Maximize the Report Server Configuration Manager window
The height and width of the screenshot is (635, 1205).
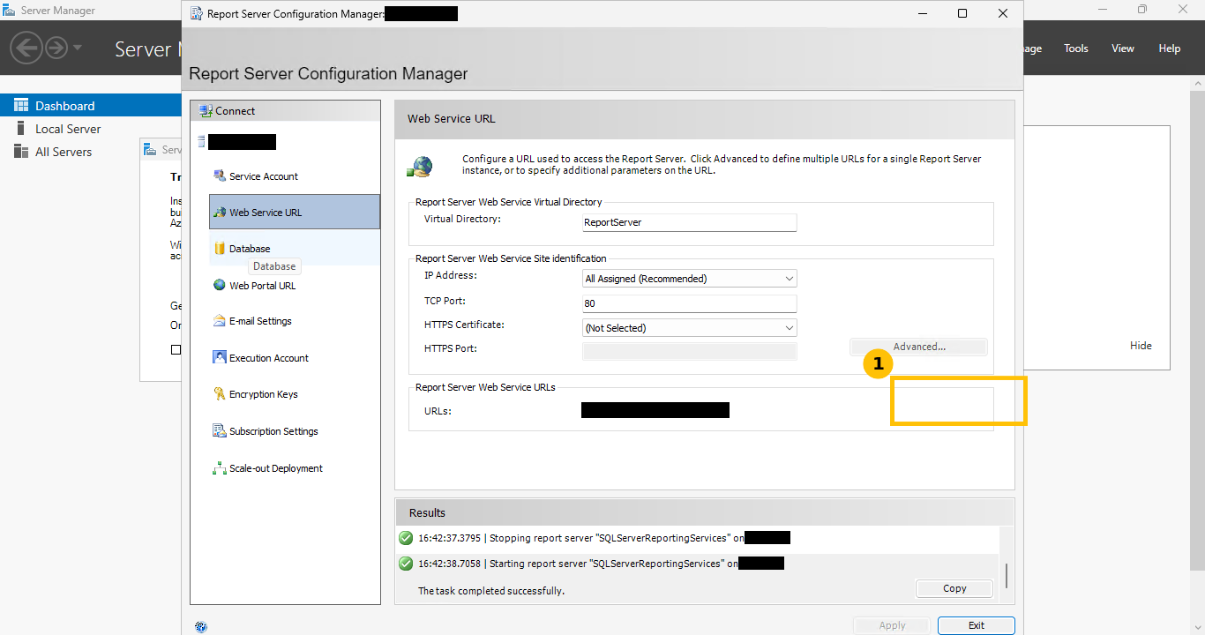(x=962, y=13)
